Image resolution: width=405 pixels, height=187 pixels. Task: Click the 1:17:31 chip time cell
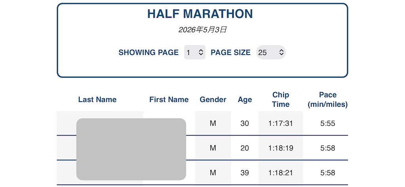click(281, 123)
